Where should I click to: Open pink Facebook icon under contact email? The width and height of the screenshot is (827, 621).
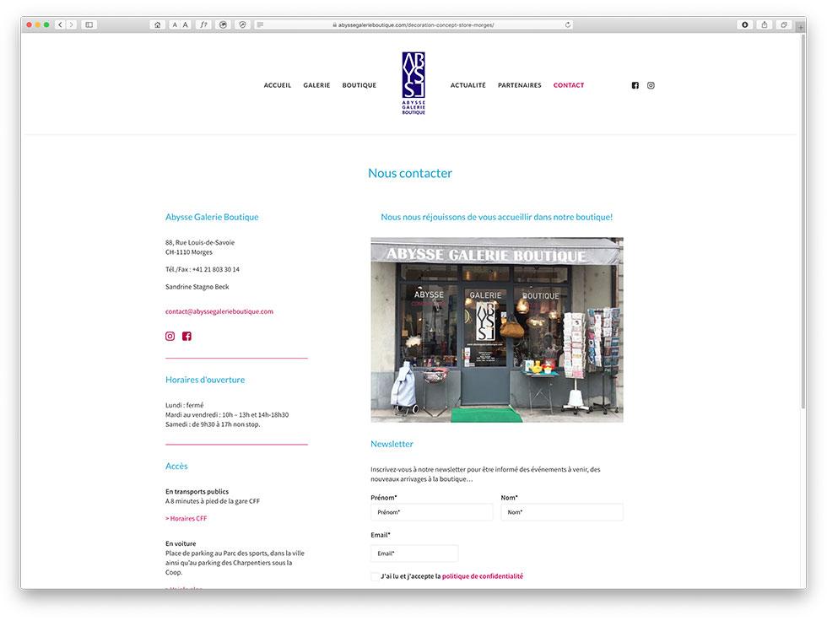click(x=186, y=337)
